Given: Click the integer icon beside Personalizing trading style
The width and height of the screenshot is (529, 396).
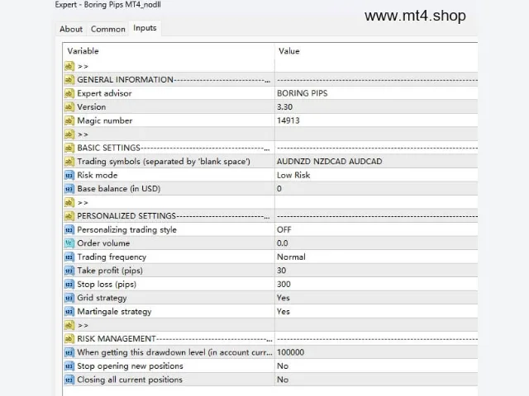Looking at the screenshot, I should tap(69, 229).
